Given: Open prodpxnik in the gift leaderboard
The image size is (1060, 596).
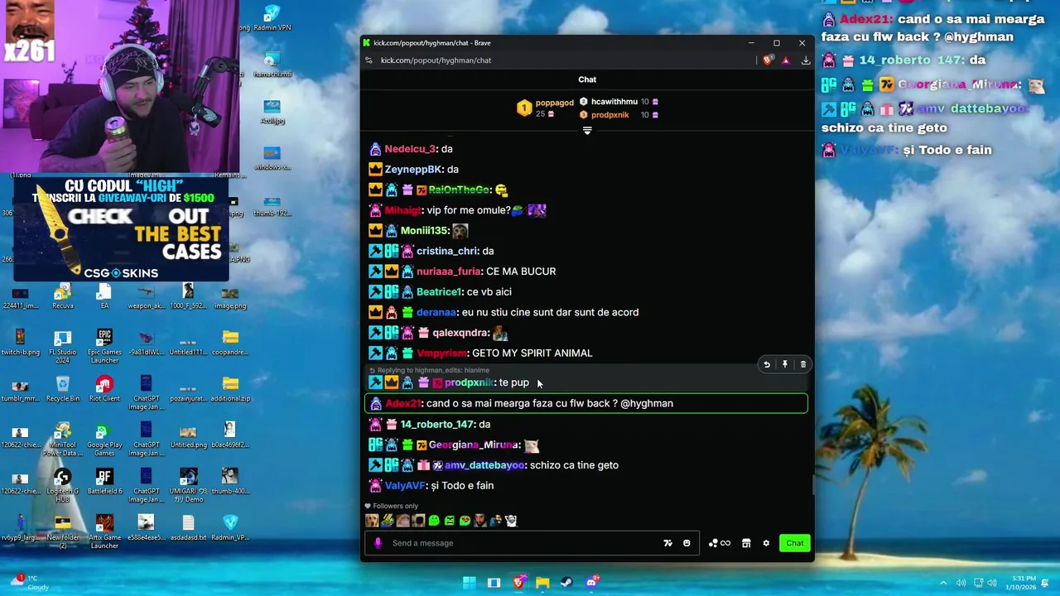Looking at the screenshot, I should click(609, 115).
